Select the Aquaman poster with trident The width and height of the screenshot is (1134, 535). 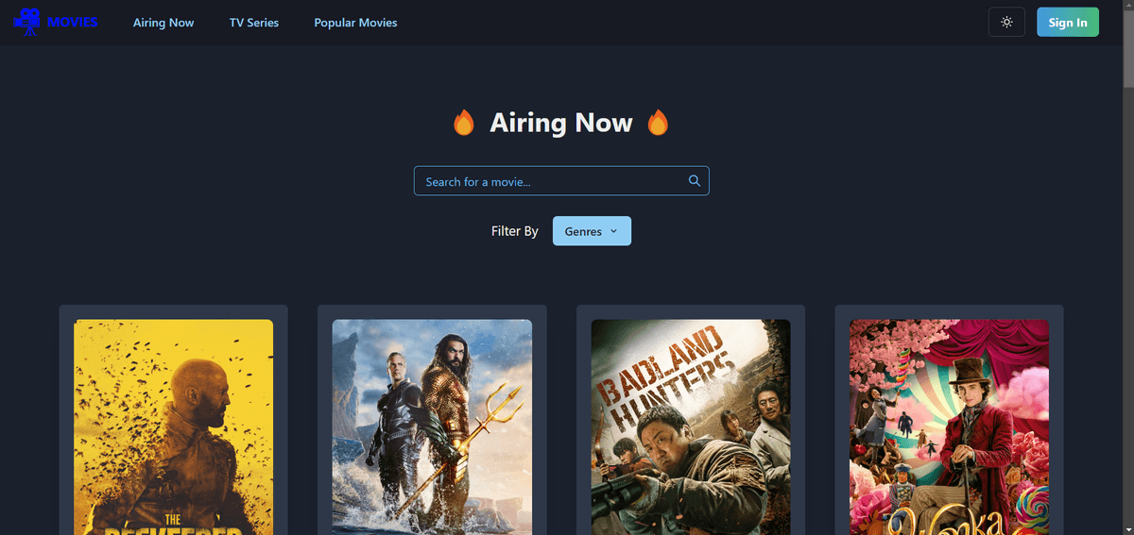[x=432, y=426]
